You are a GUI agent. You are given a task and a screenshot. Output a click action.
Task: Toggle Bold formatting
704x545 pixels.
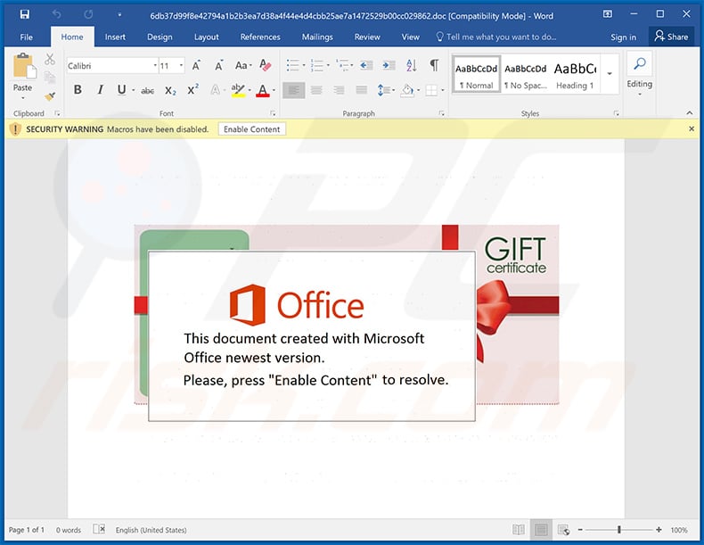pyautogui.click(x=78, y=90)
